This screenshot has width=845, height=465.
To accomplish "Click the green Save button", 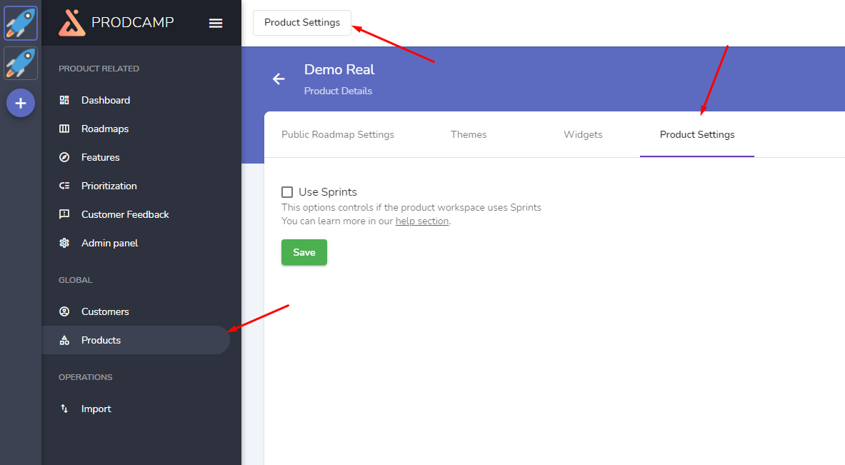I will tap(304, 252).
